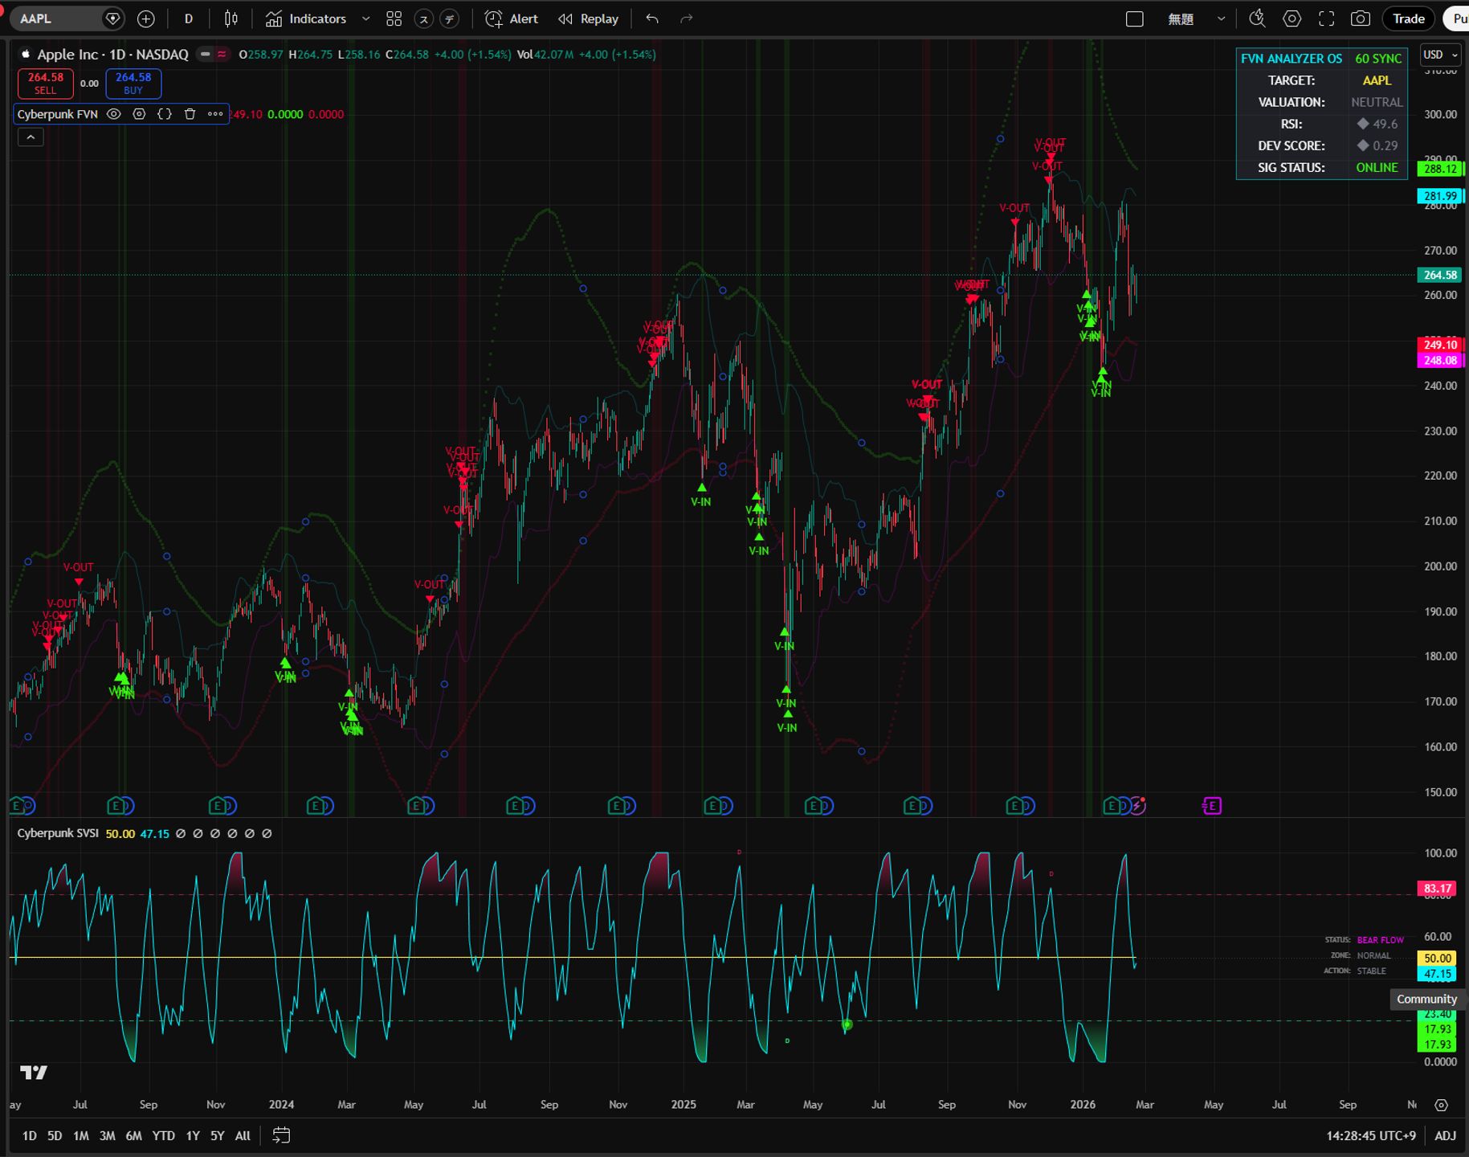1469x1157 pixels.
Task: Open the D time interval menu
Action: [x=189, y=18]
